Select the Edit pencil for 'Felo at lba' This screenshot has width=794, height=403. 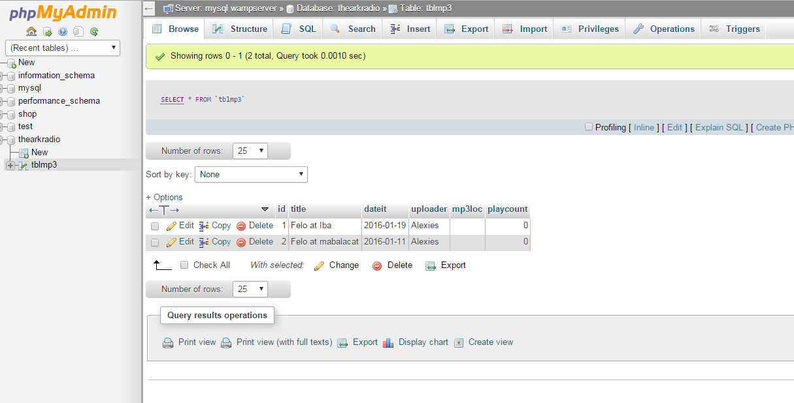coord(171,225)
